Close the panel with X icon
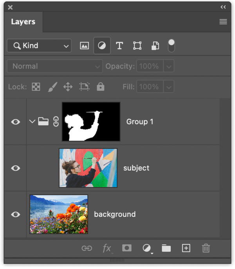The image size is (235, 269). (10, 7)
